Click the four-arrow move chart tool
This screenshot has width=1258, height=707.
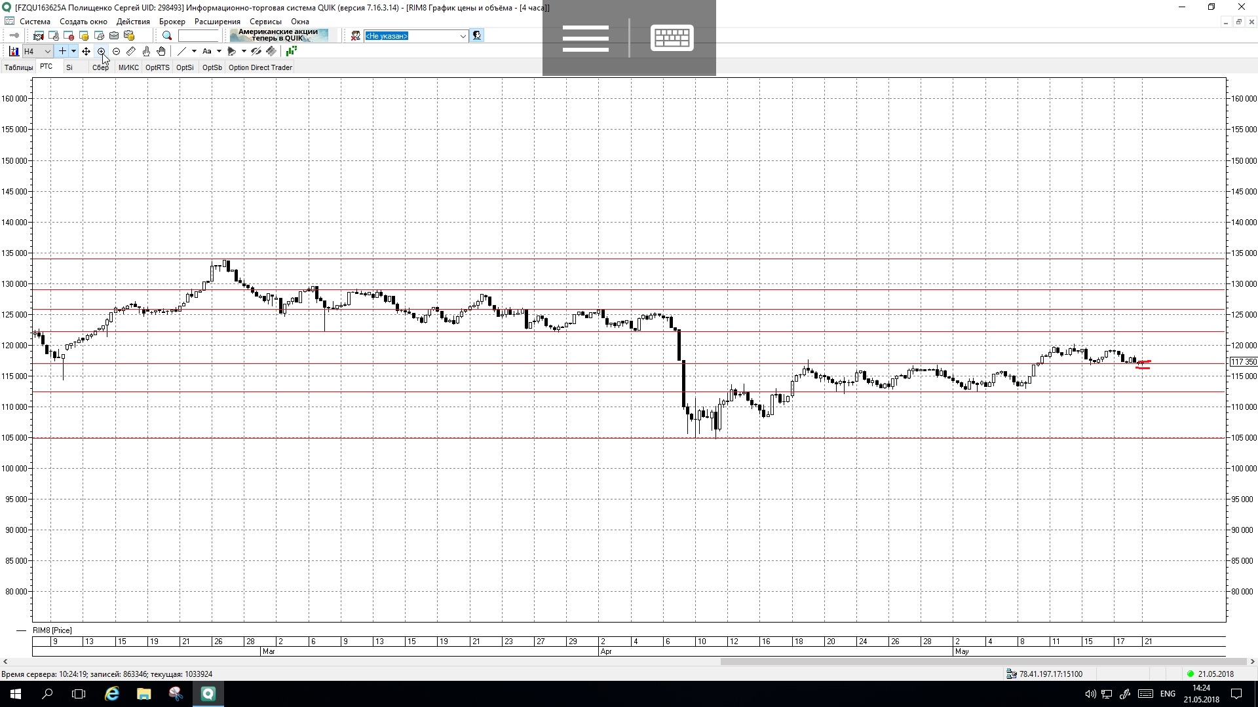(86, 51)
